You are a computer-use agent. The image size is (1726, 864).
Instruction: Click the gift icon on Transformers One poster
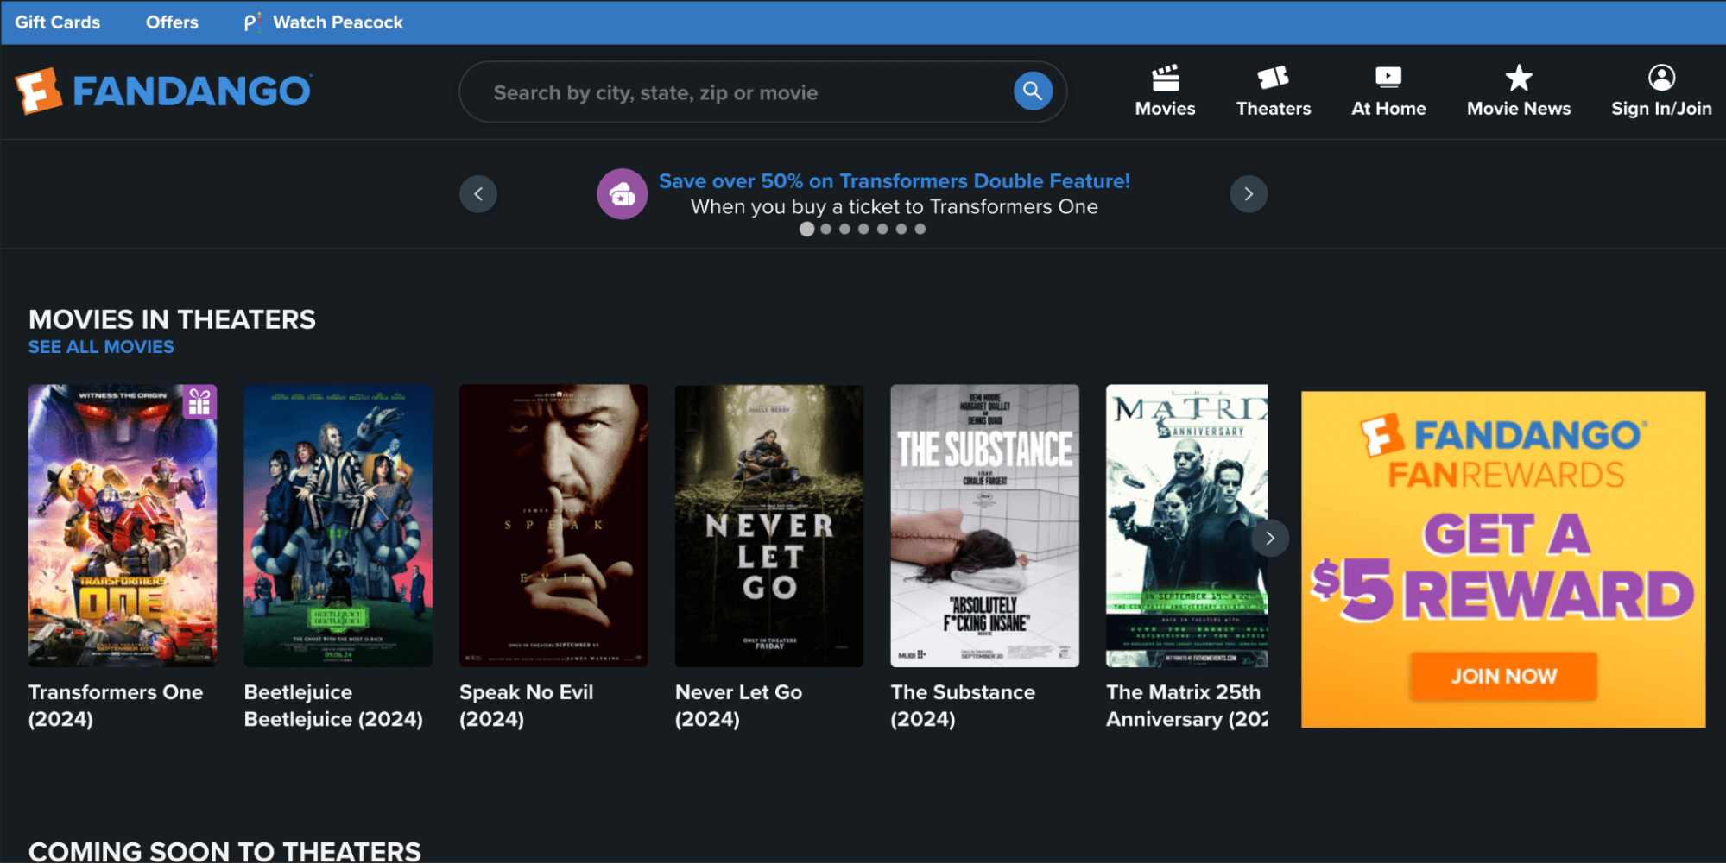(199, 402)
